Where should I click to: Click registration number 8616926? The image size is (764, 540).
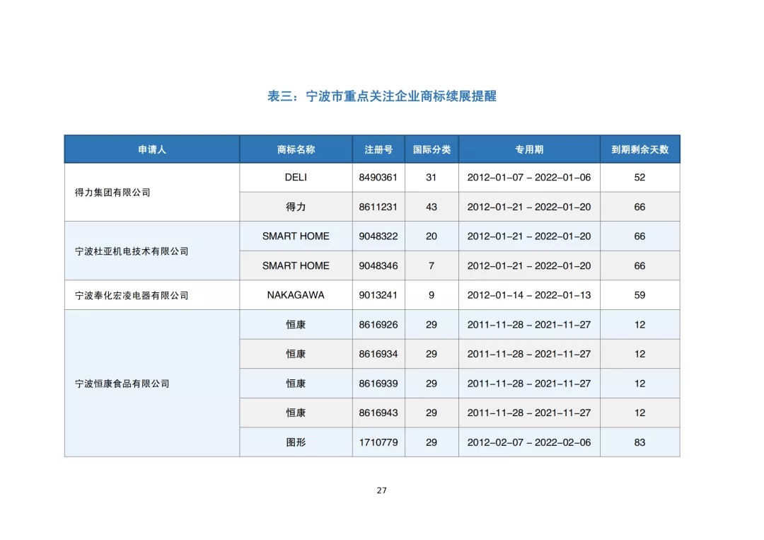[378, 325]
